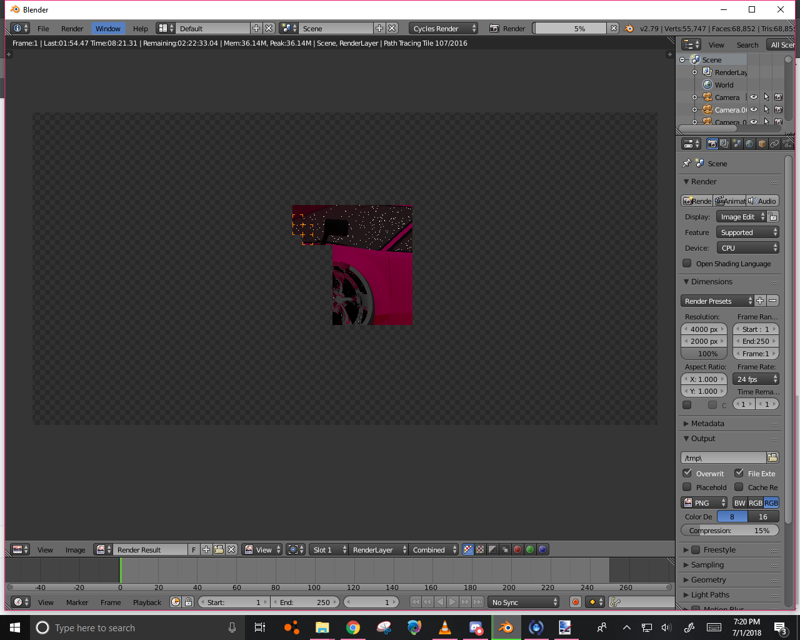Open the Render menu in top bar
Image resolution: width=800 pixels, height=640 pixels.
pyautogui.click(x=72, y=29)
